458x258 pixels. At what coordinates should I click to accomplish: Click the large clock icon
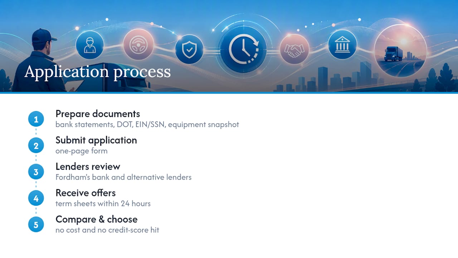243,49
